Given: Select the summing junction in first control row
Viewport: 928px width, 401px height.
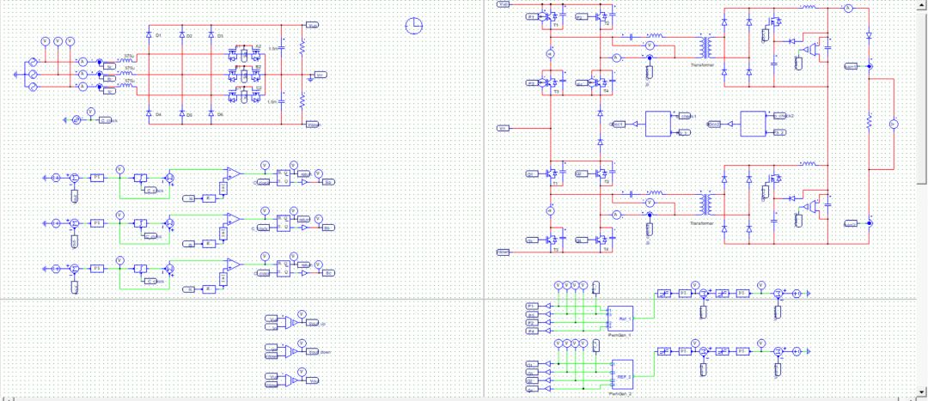Looking at the screenshot, I should (75, 178).
